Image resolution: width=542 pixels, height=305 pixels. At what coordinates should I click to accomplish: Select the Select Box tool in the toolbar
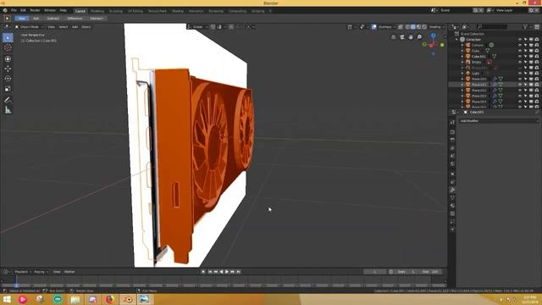(8, 37)
